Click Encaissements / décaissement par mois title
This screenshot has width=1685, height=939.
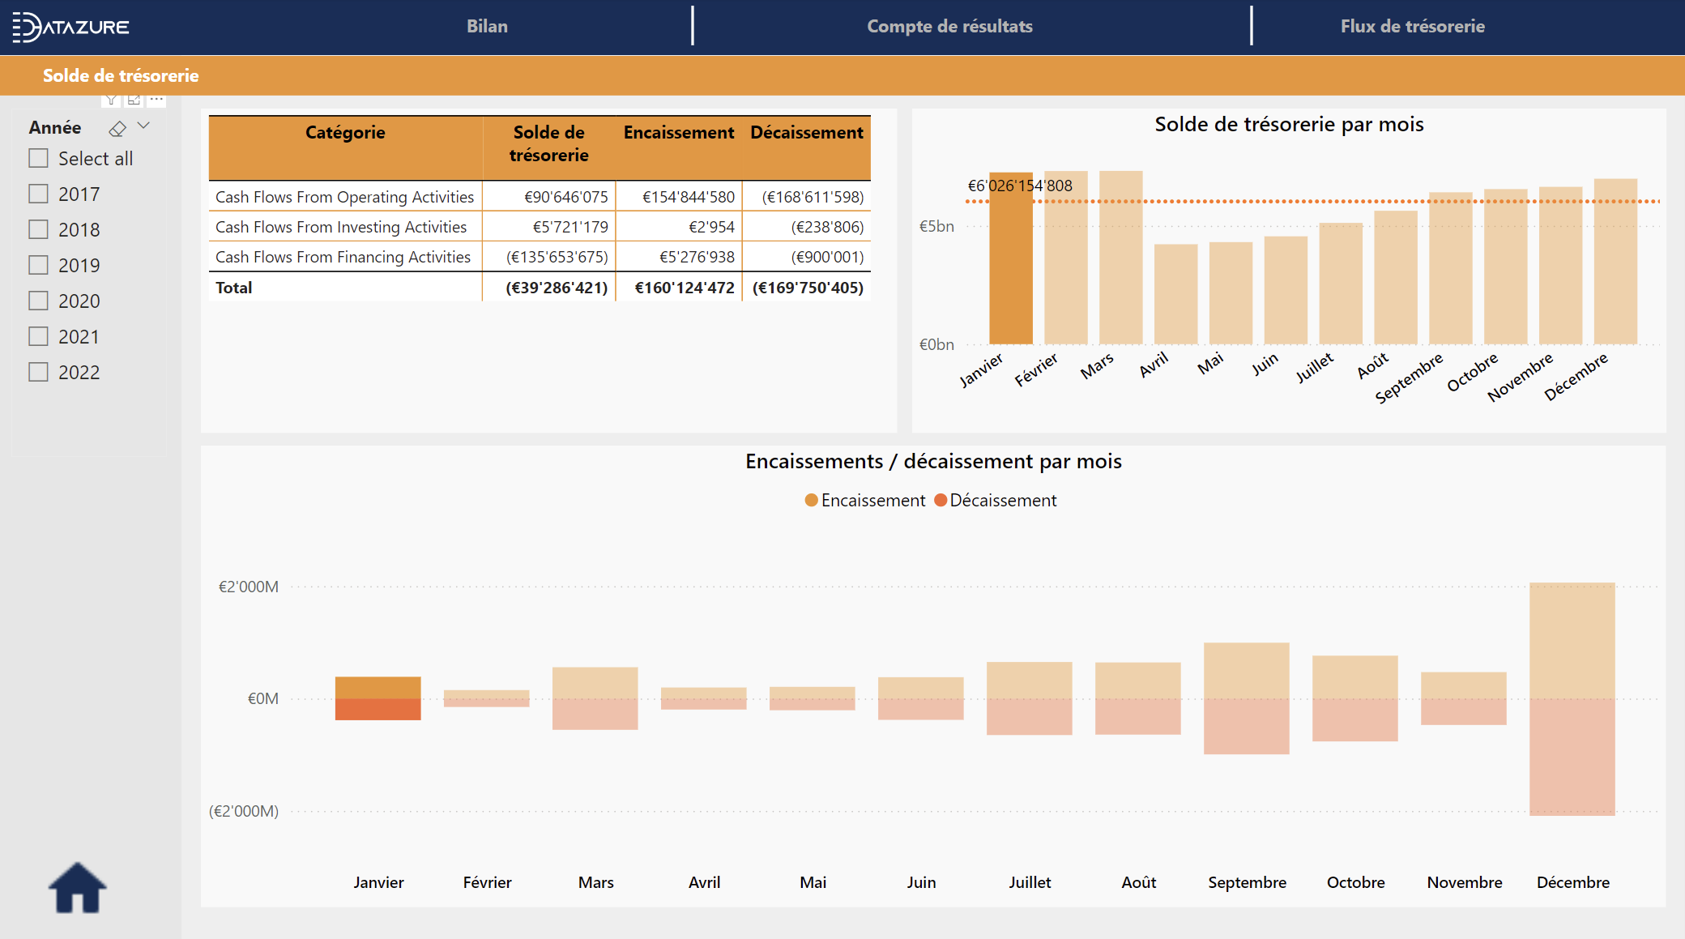tap(933, 461)
